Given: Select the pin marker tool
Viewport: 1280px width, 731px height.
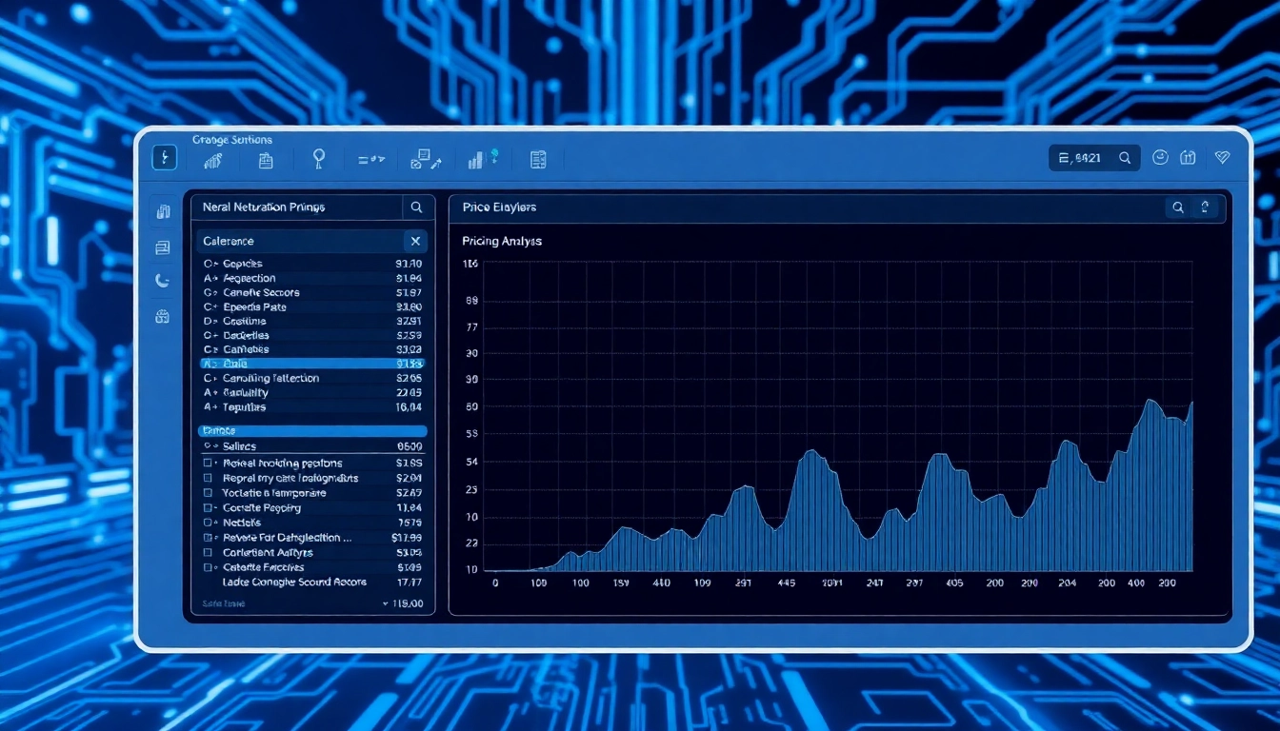Looking at the screenshot, I should pos(319,158).
